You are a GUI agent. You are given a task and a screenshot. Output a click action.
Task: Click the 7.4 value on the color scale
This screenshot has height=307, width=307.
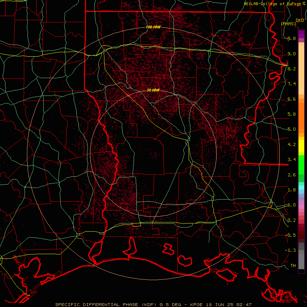[292, 84]
